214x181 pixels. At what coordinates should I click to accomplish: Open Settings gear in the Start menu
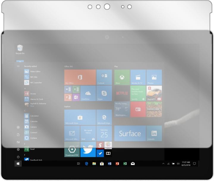point(18,149)
